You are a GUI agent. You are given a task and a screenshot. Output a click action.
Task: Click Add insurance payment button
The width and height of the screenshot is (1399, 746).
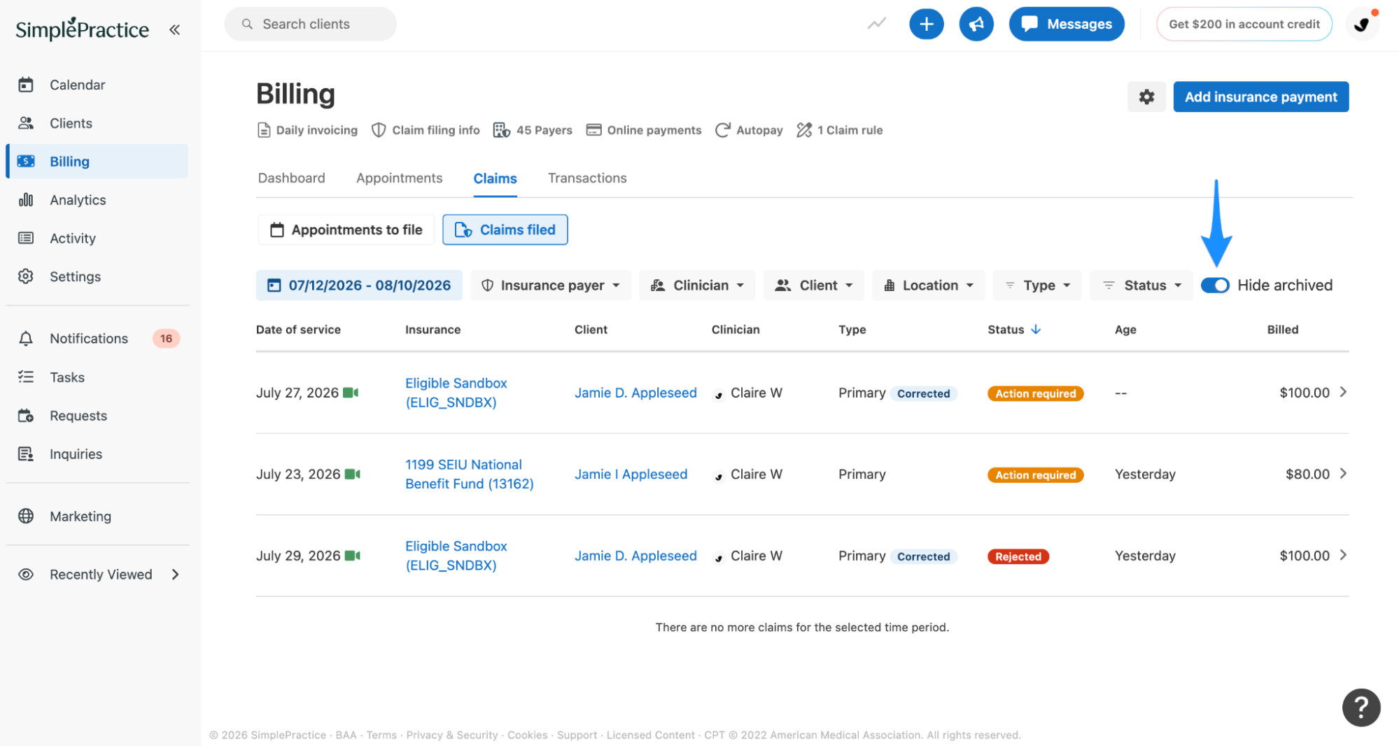[x=1261, y=97]
